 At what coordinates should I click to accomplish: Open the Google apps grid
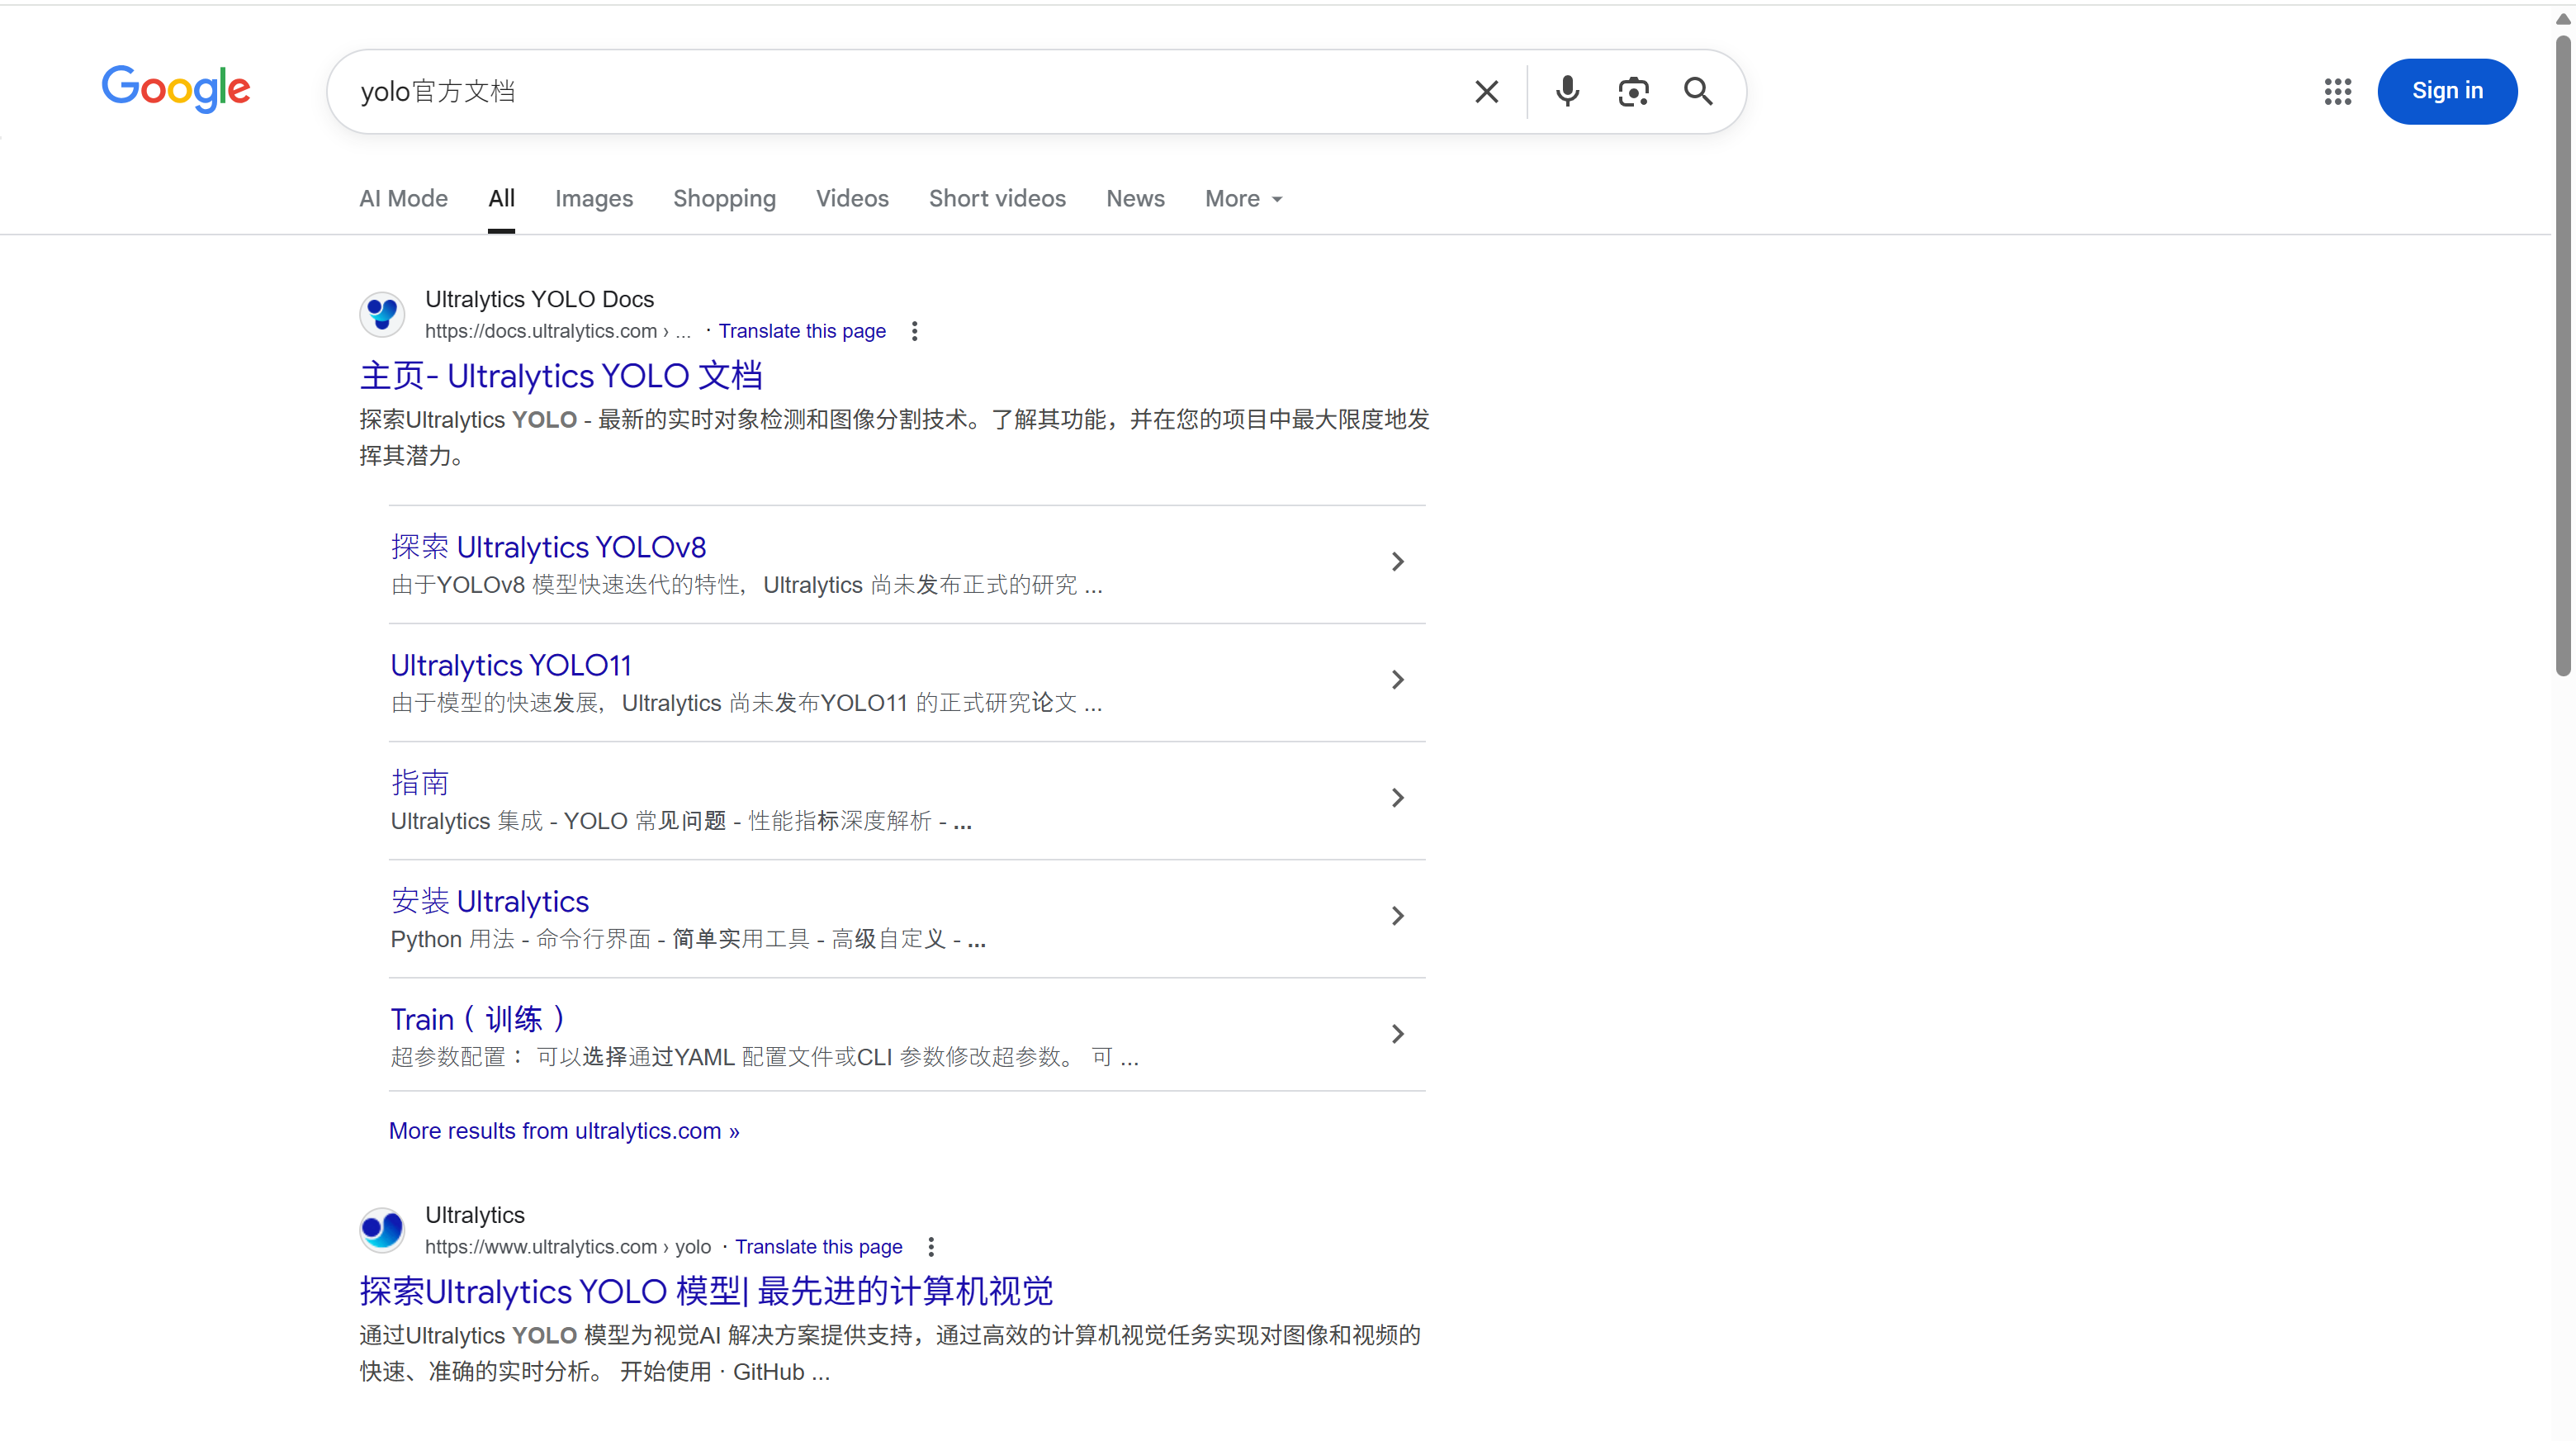[2337, 92]
